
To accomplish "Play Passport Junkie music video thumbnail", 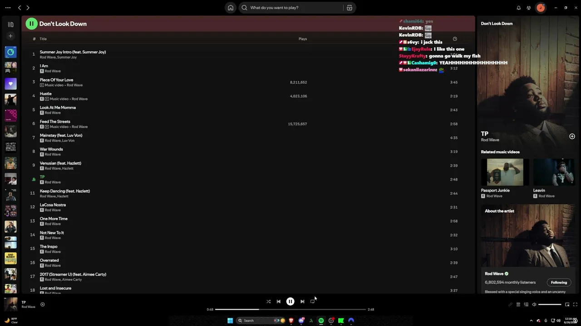I will (x=505, y=172).
